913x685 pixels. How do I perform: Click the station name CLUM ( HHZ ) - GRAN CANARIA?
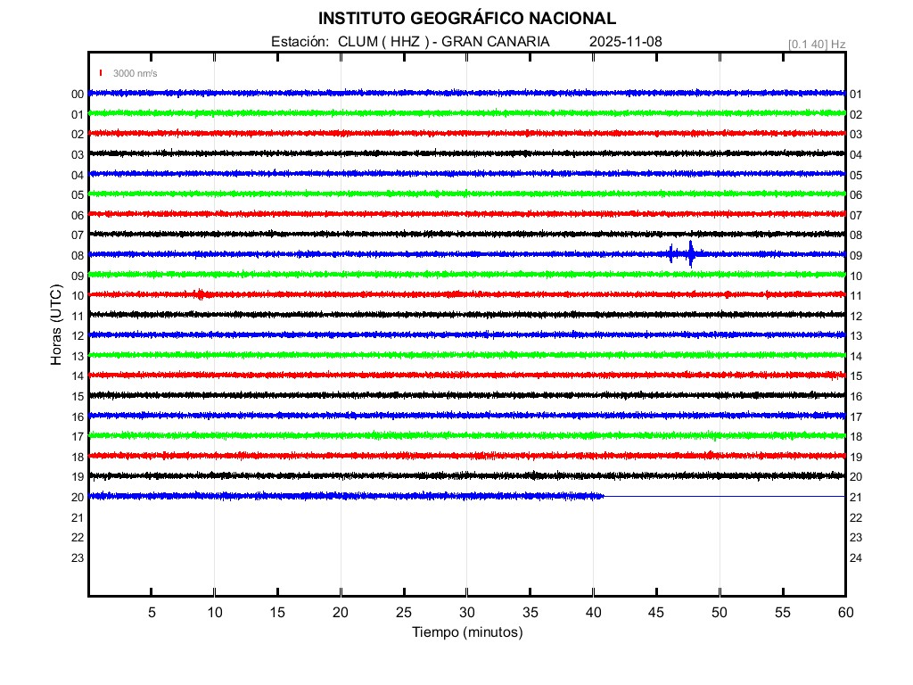coord(444,42)
